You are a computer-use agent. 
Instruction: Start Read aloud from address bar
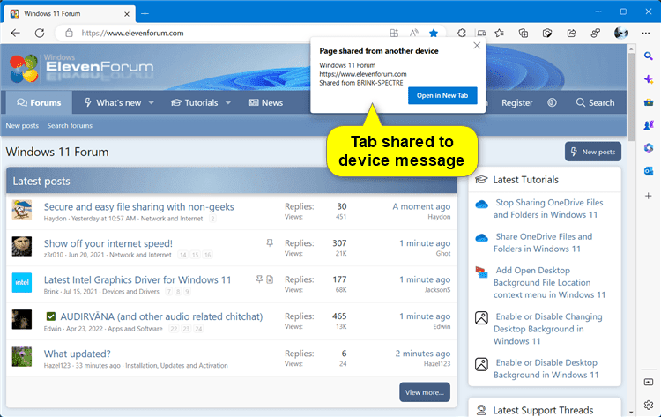(414, 33)
